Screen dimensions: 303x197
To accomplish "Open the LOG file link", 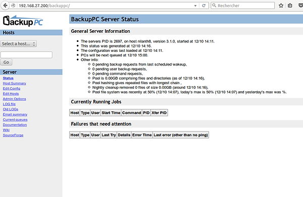I will tap(9, 104).
